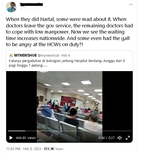Open the three-dot more options menu
The image size is (141, 154).
point(131,4)
